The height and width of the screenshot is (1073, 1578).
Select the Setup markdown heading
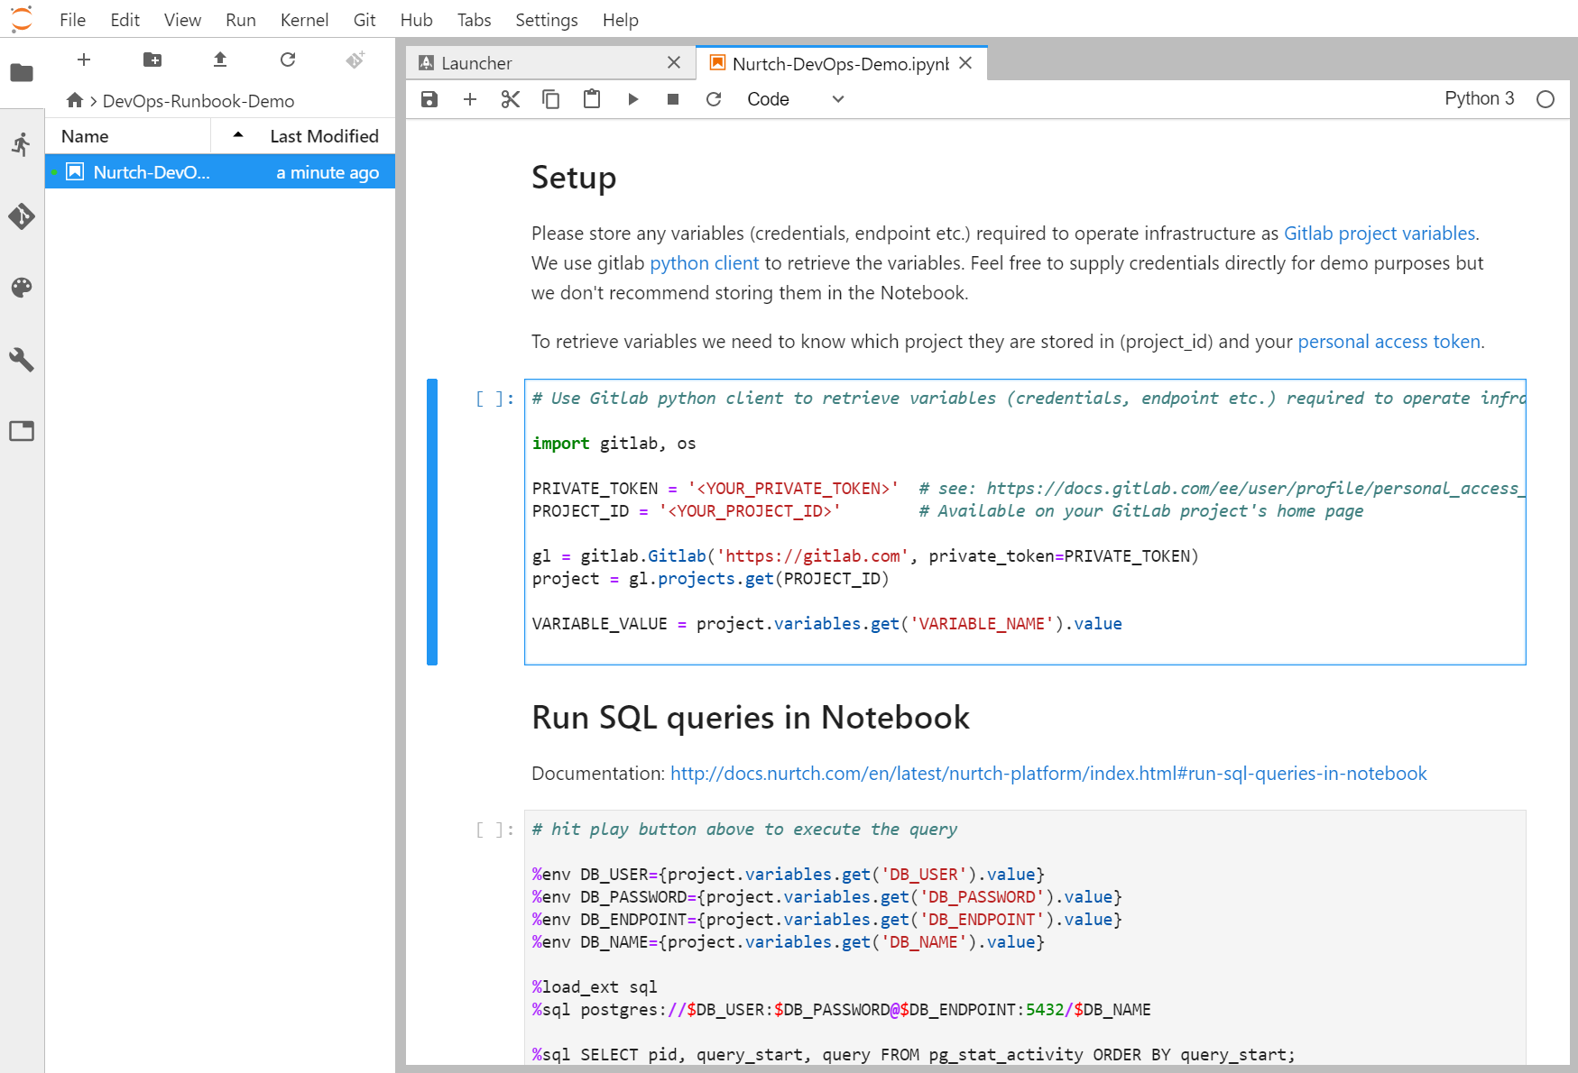pyautogui.click(x=574, y=178)
